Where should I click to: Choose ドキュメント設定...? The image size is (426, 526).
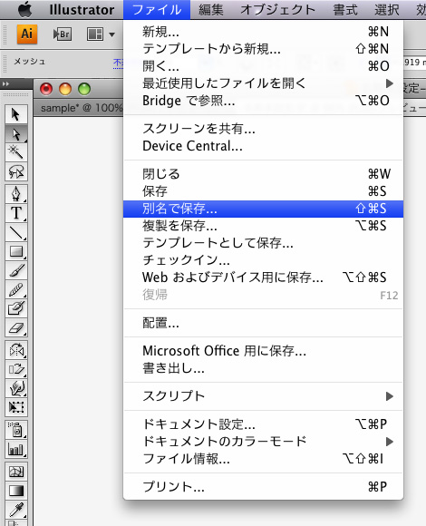pos(263,424)
